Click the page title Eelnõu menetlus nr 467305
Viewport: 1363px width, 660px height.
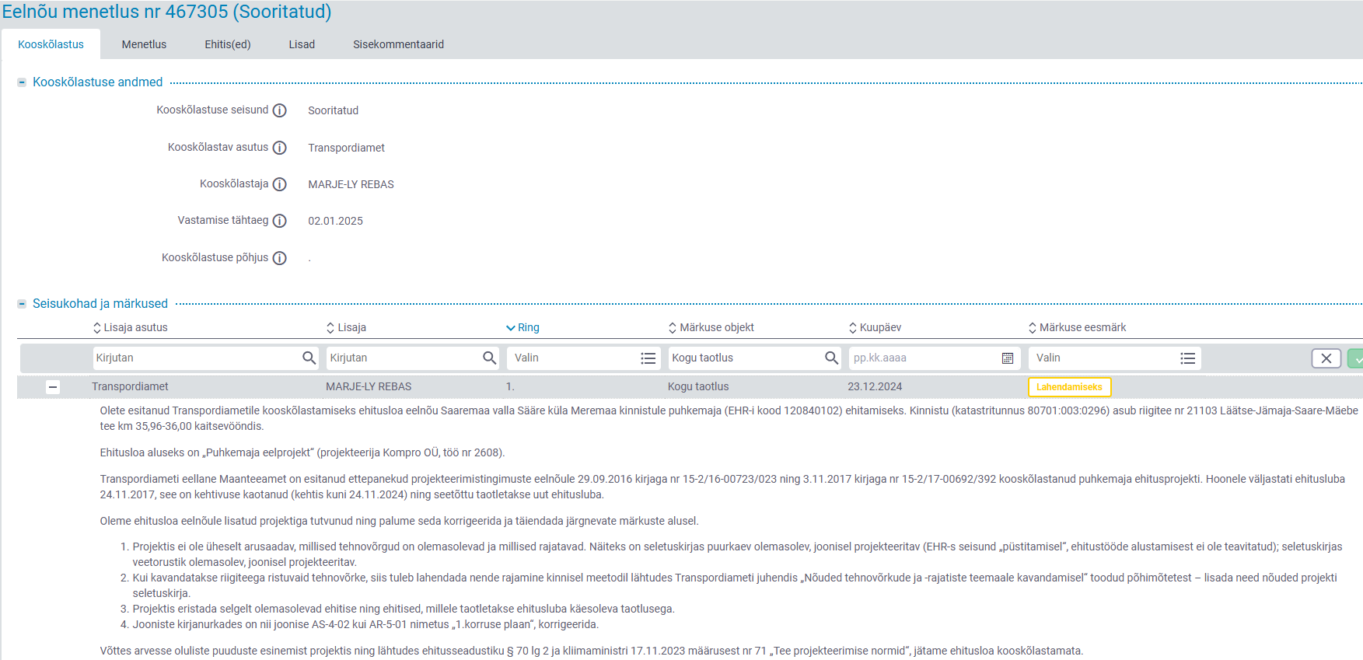click(166, 12)
